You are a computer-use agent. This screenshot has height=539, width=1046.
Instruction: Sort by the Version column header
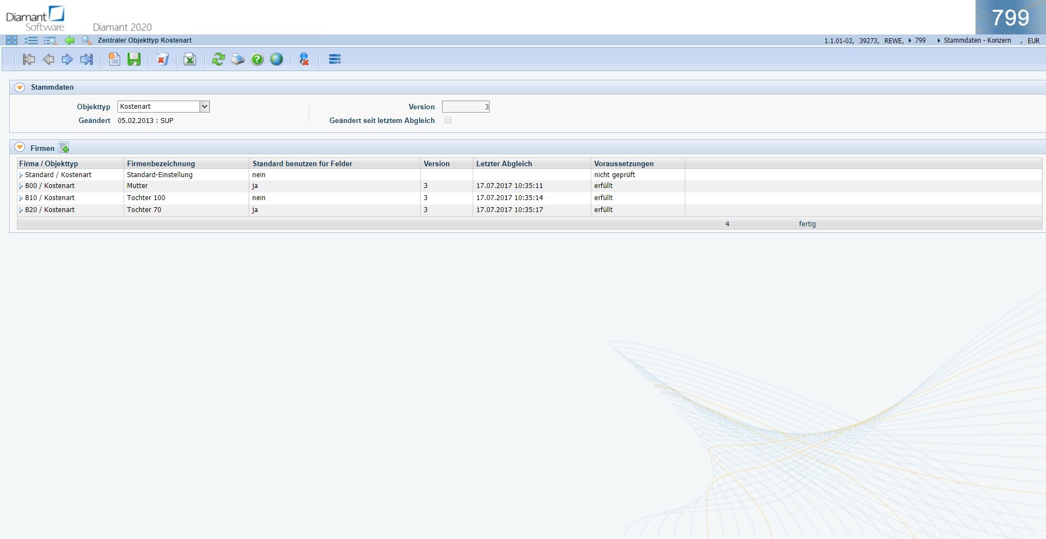(447, 163)
